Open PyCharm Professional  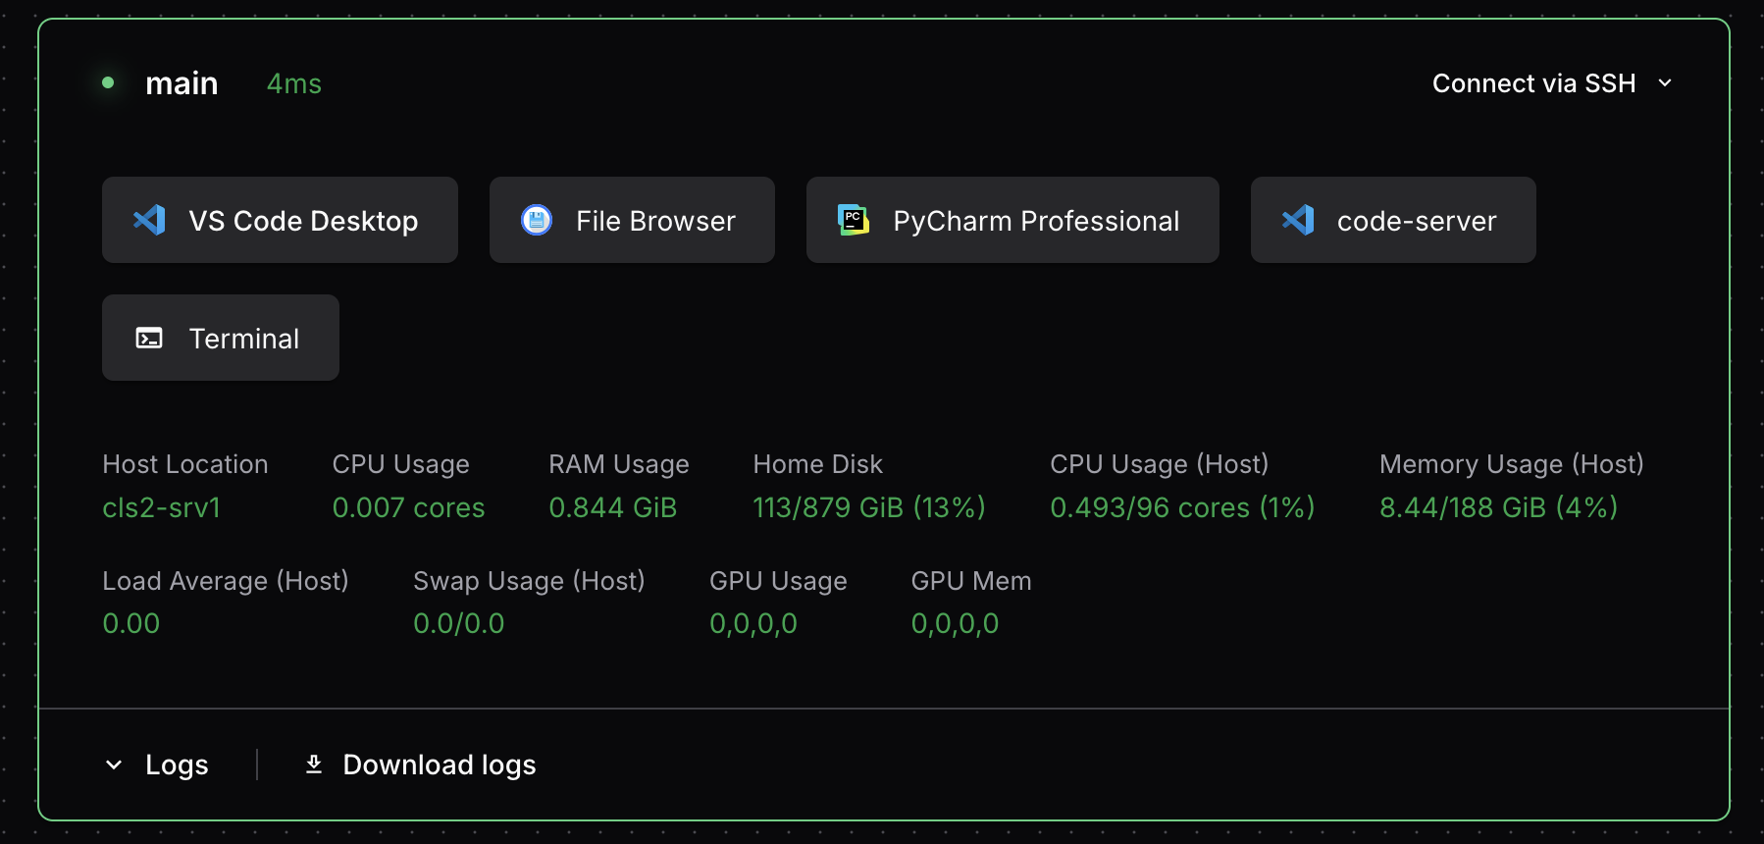[1012, 220]
